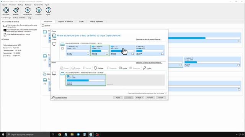This screenshot has height=137, width=245.
Task: Click BACKUP partition usage bar in dialog
Action: (x=150, y=51)
